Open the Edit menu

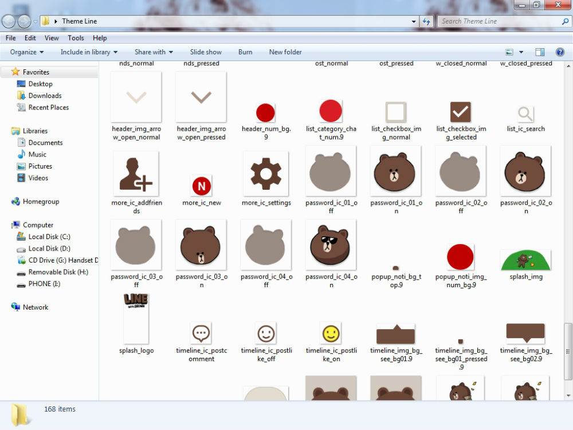30,38
